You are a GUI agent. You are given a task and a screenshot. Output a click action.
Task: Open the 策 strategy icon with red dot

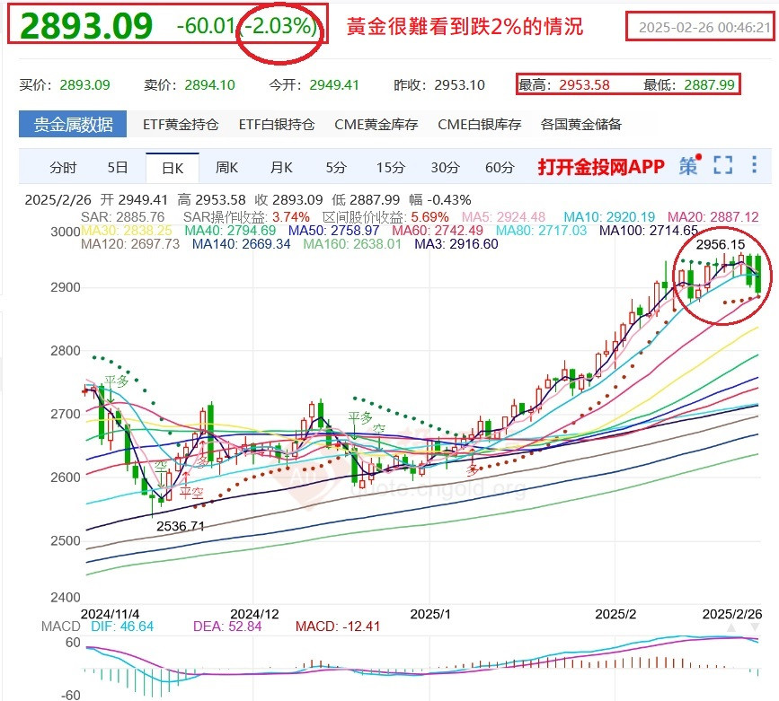(x=686, y=167)
